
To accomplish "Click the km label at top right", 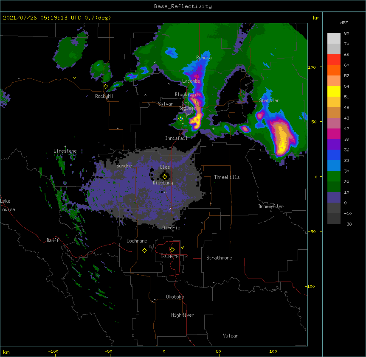I will tap(316, 18).
